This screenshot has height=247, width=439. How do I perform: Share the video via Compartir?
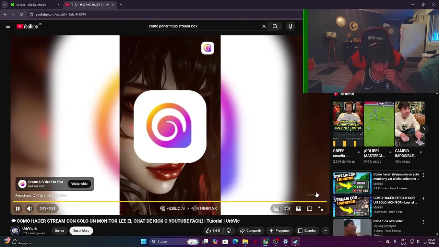coord(250,231)
